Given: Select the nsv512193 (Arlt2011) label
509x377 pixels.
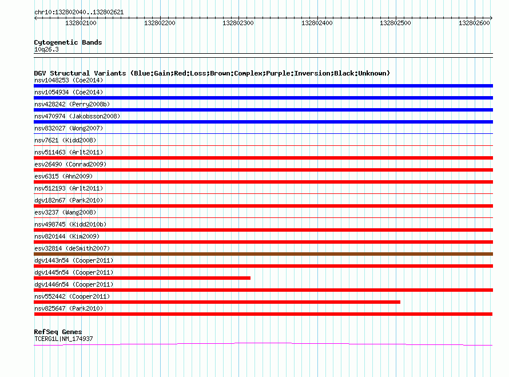Looking at the screenshot, I should tap(69, 188).
